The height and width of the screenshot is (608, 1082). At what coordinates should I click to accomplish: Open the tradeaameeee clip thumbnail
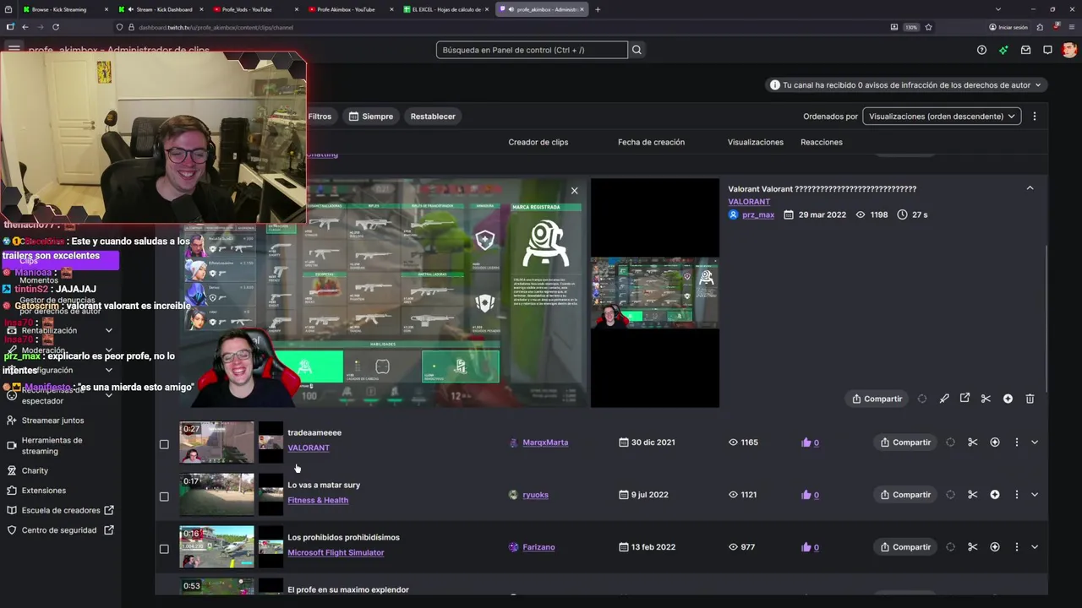coord(216,442)
